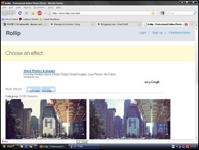This screenshot has height=150, width=199.
Task: Open the Stock Photos & Images ad link
Action: [39, 71]
